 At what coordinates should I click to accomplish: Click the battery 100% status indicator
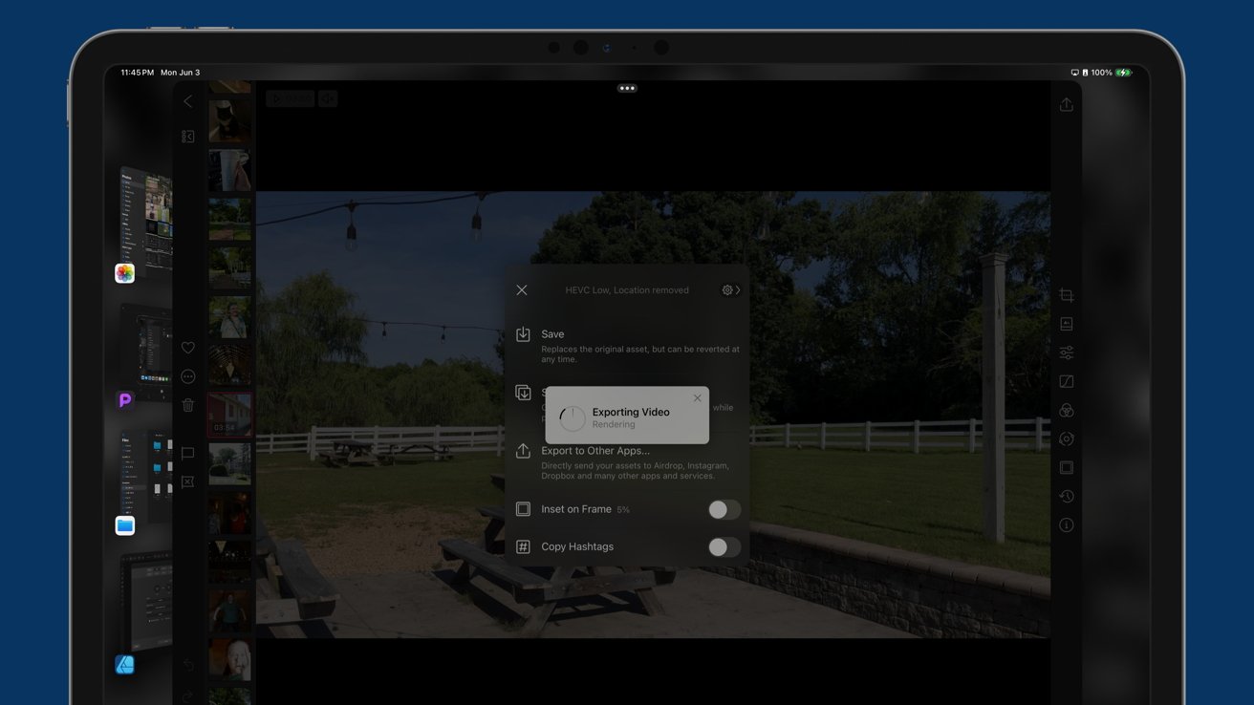pyautogui.click(x=1112, y=73)
